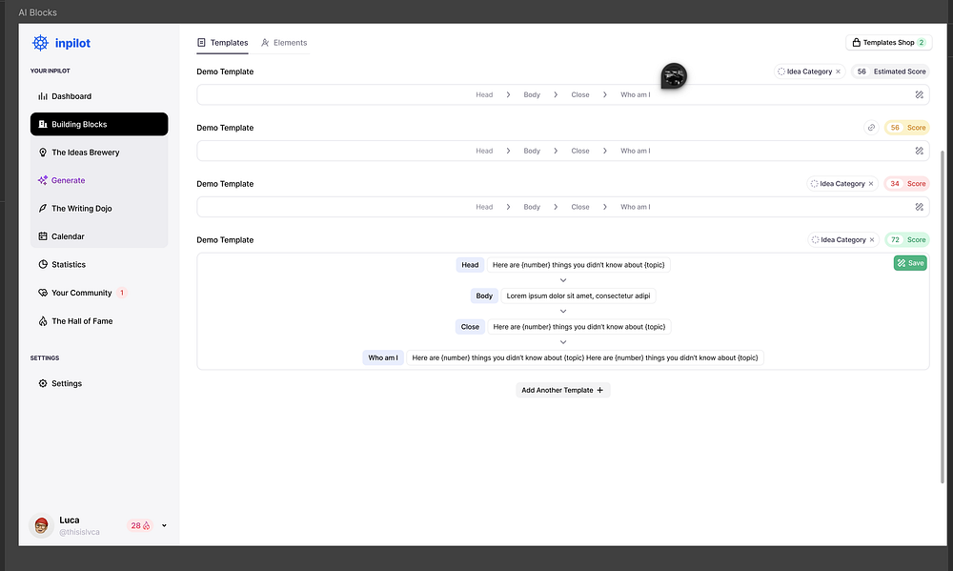The width and height of the screenshot is (953, 571).
Task: Visit The Hall of Fame
Action: click(x=99, y=321)
